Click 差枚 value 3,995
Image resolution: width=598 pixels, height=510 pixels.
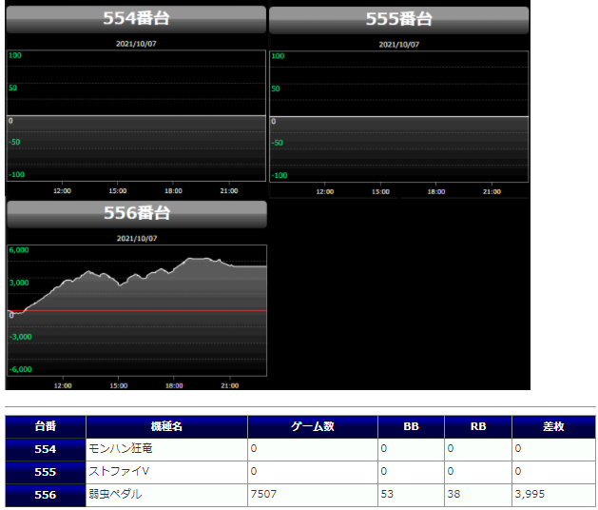pyautogui.click(x=530, y=494)
